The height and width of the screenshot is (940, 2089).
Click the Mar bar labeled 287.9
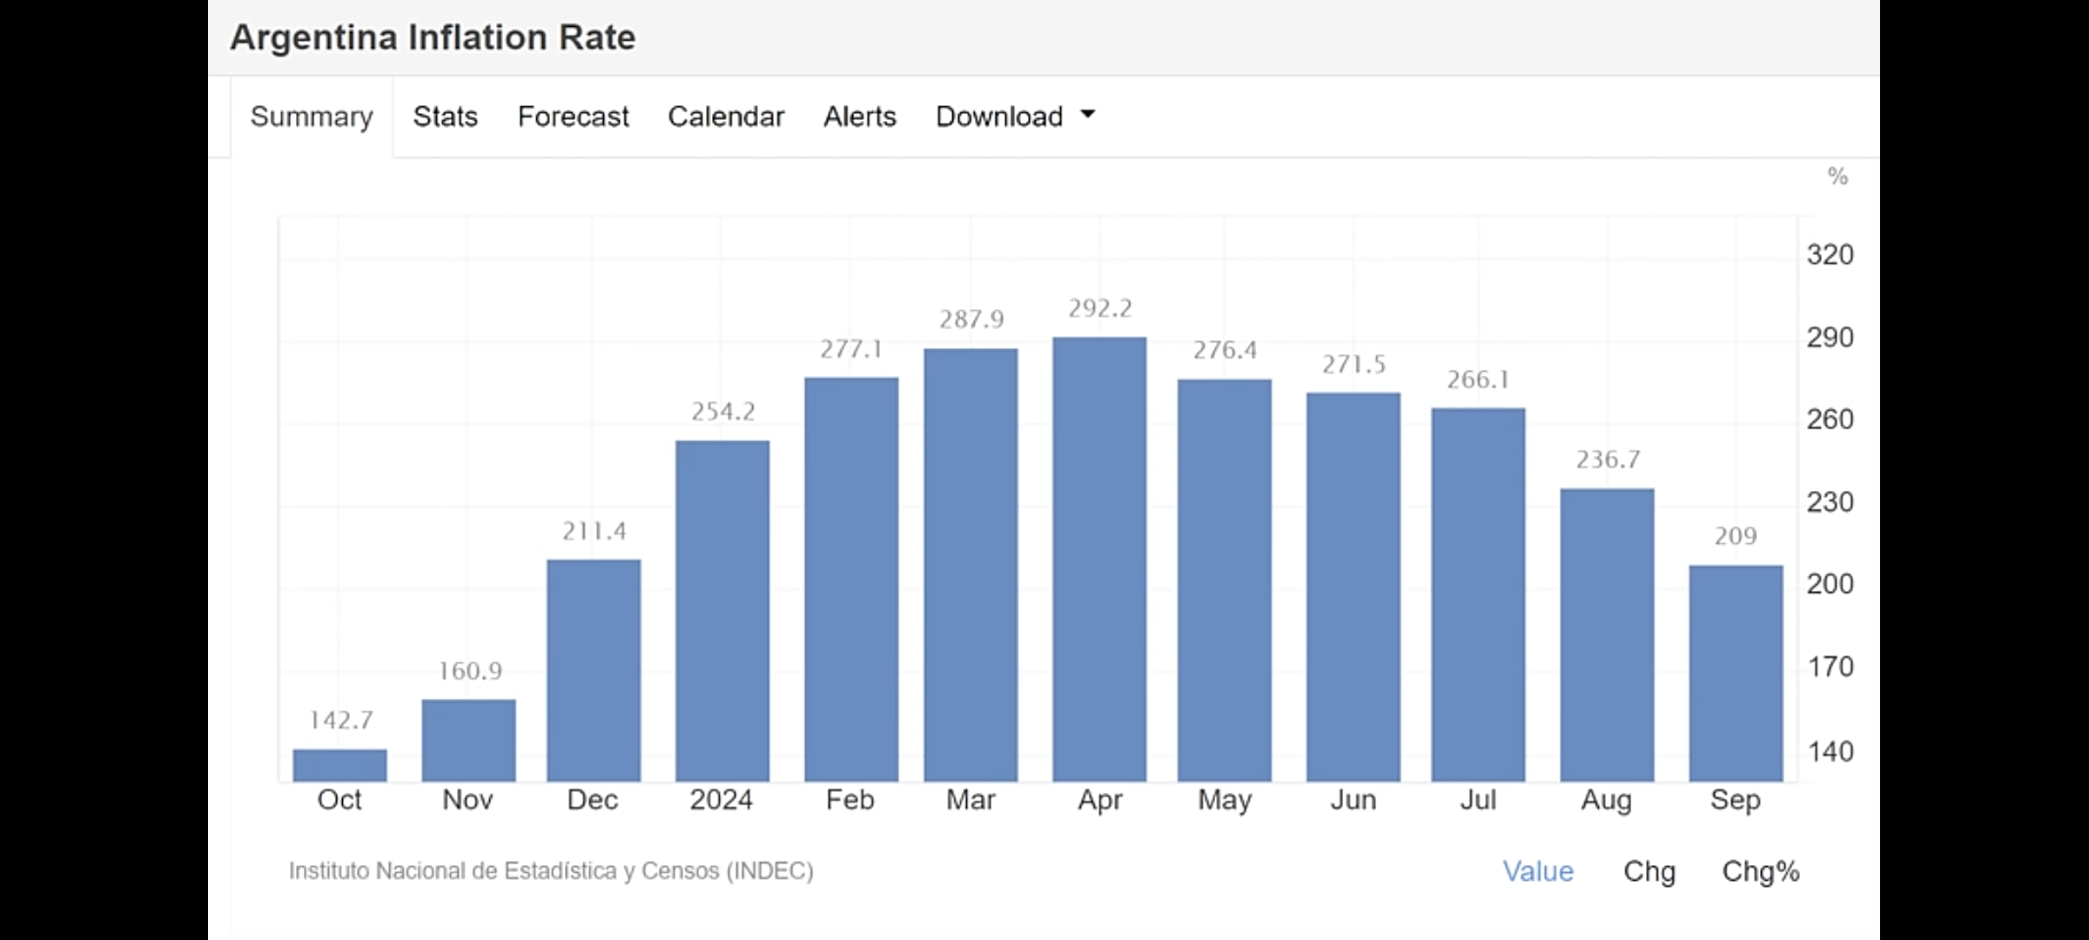(971, 565)
